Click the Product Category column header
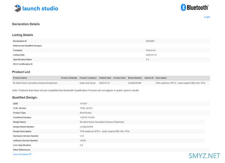Image resolution: width=225 pixels, height=163 pixels. click(x=88, y=78)
